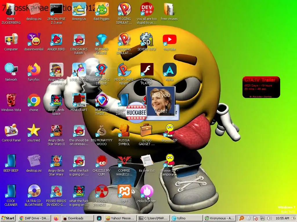
Task: Switch to the Yahoo! Messenger taskbar button
Action: (x=120, y=218)
